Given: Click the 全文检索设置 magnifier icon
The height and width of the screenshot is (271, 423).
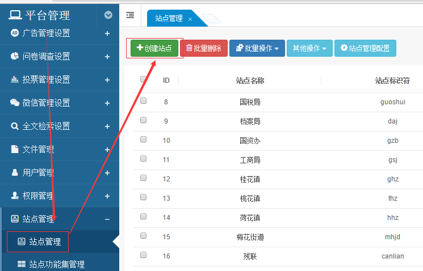Looking at the screenshot, I should coord(15,126).
